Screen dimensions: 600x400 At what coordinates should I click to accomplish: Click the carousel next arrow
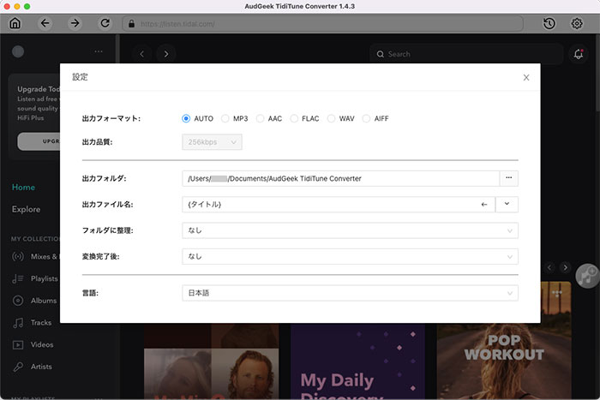(566, 267)
